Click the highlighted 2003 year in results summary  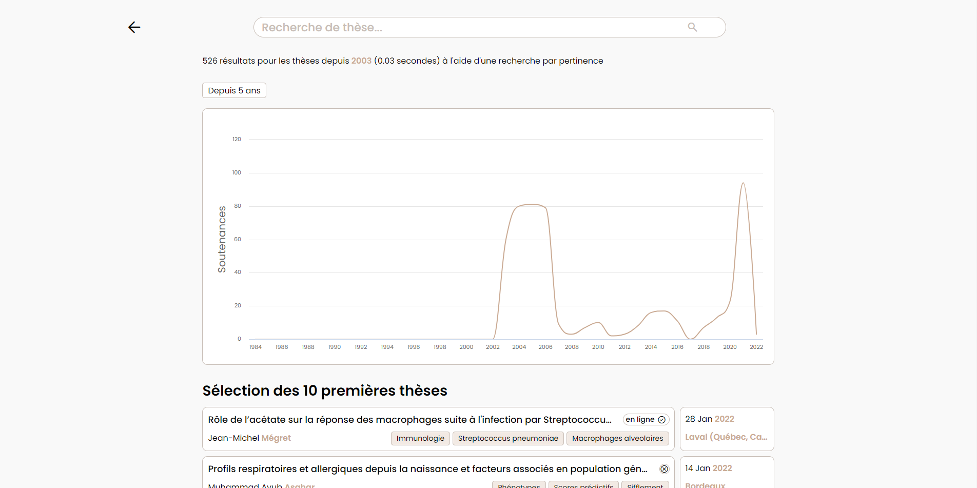(361, 61)
